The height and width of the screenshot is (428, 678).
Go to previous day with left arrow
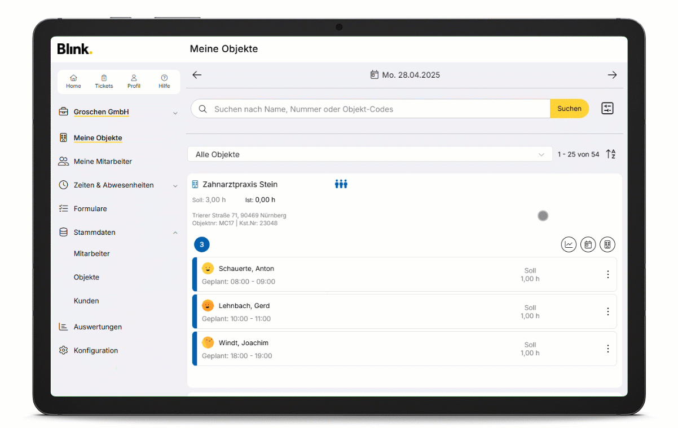(197, 75)
